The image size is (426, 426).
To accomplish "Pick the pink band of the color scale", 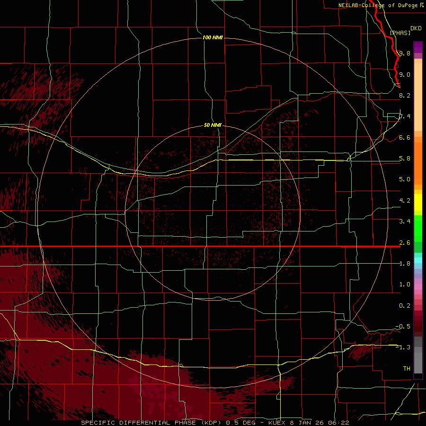I will click(418, 287).
